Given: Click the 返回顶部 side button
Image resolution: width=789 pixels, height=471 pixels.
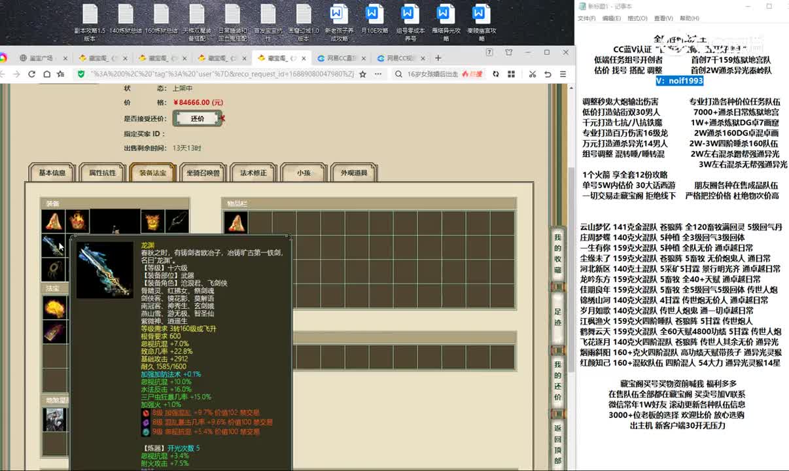Looking at the screenshot, I should click(557, 444).
